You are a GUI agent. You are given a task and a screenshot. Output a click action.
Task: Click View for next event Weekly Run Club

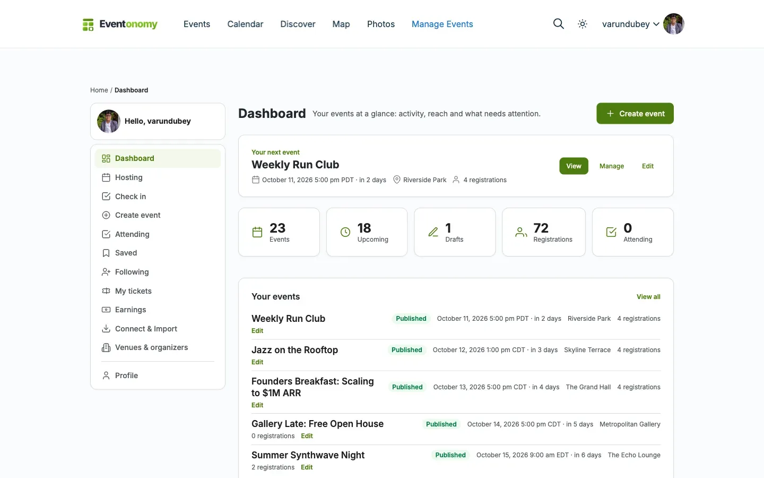coord(574,166)
